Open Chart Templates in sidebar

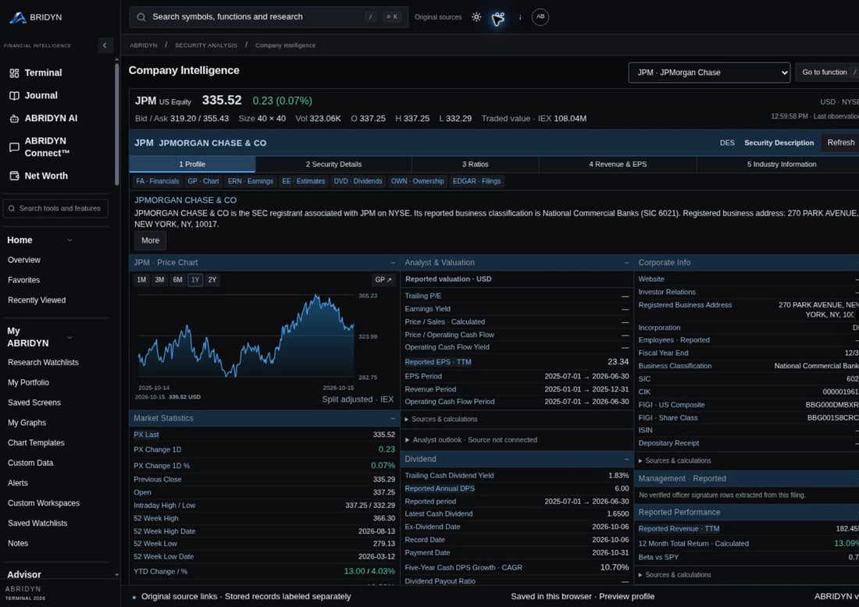(36, 443)
